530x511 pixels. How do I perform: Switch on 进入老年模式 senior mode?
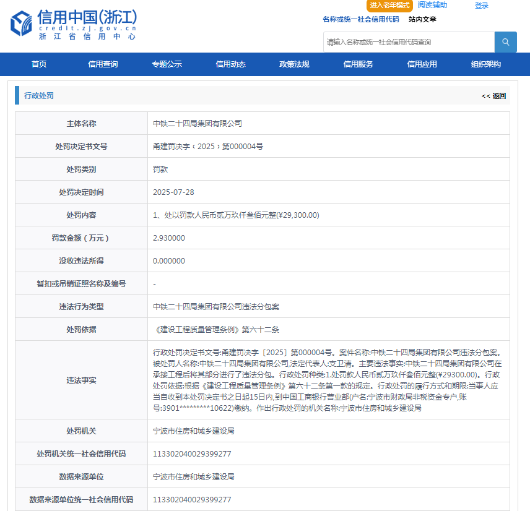click(x=389, y=6)
